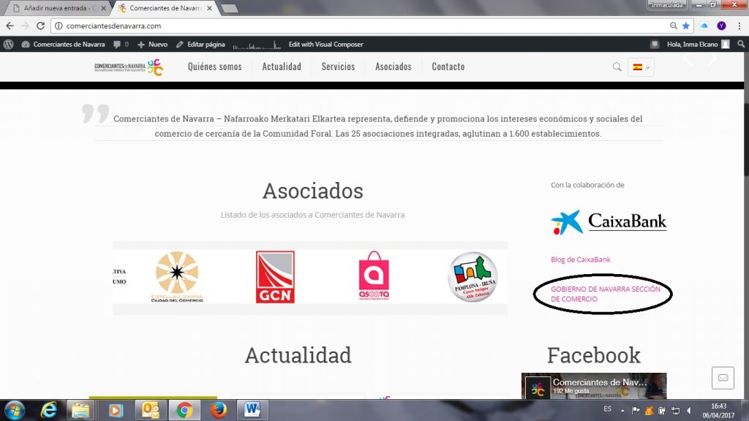Image resolution: width=749 pixels, height=421 pixels.
Task: Open site search with the magnifier icon
Action: tap(617, 67)
